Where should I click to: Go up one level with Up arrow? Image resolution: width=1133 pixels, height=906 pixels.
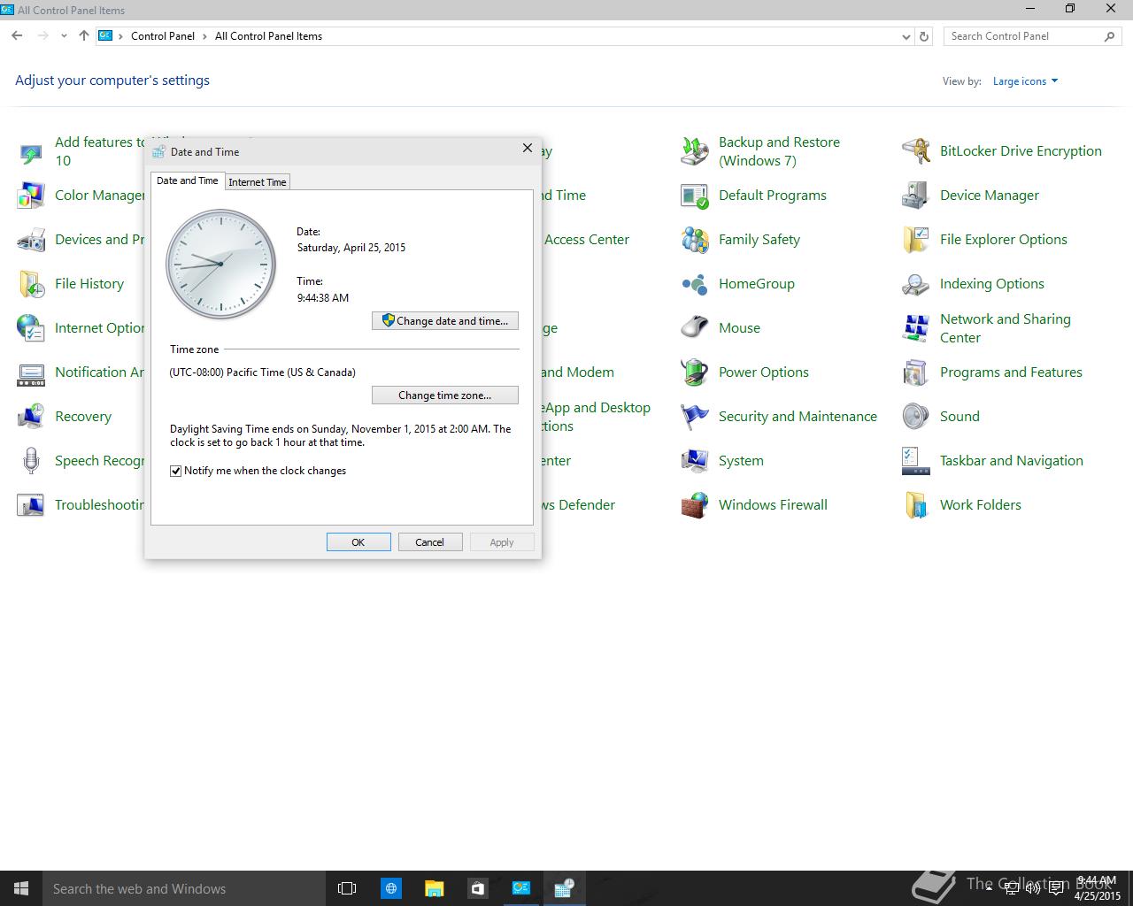(84, 36)
